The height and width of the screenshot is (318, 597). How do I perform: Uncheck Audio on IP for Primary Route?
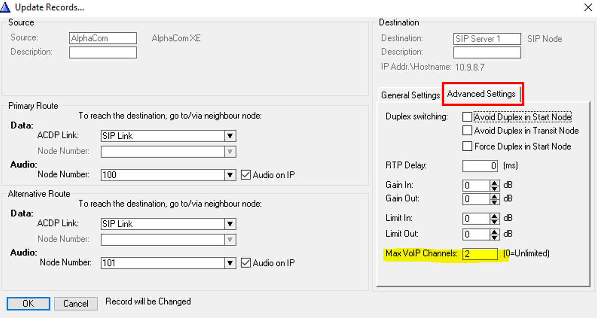coord(245,175)
